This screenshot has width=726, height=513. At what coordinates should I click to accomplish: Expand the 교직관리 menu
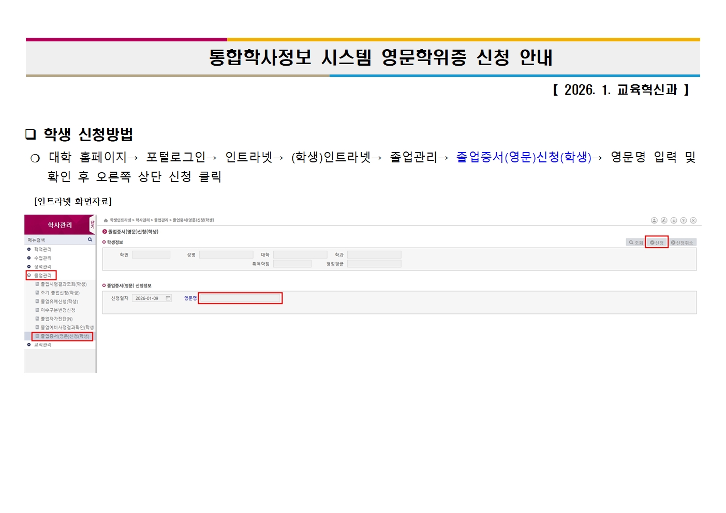point(42,345)
